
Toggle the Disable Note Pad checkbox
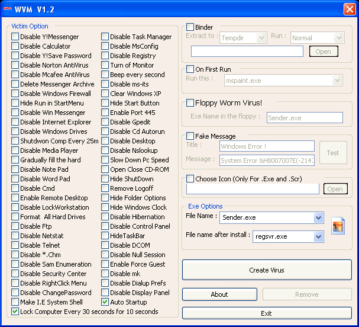tap(15, 169)
